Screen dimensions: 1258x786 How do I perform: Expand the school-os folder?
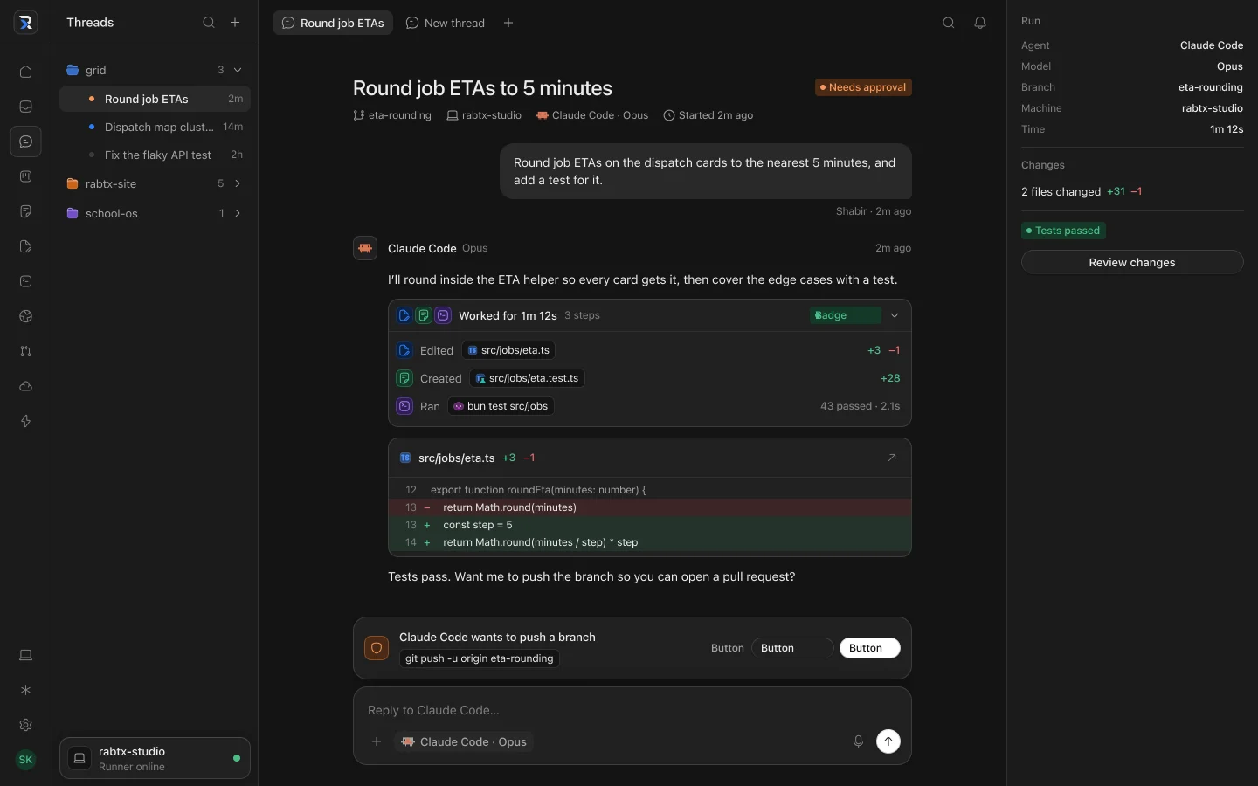click(x=238, y=213)
